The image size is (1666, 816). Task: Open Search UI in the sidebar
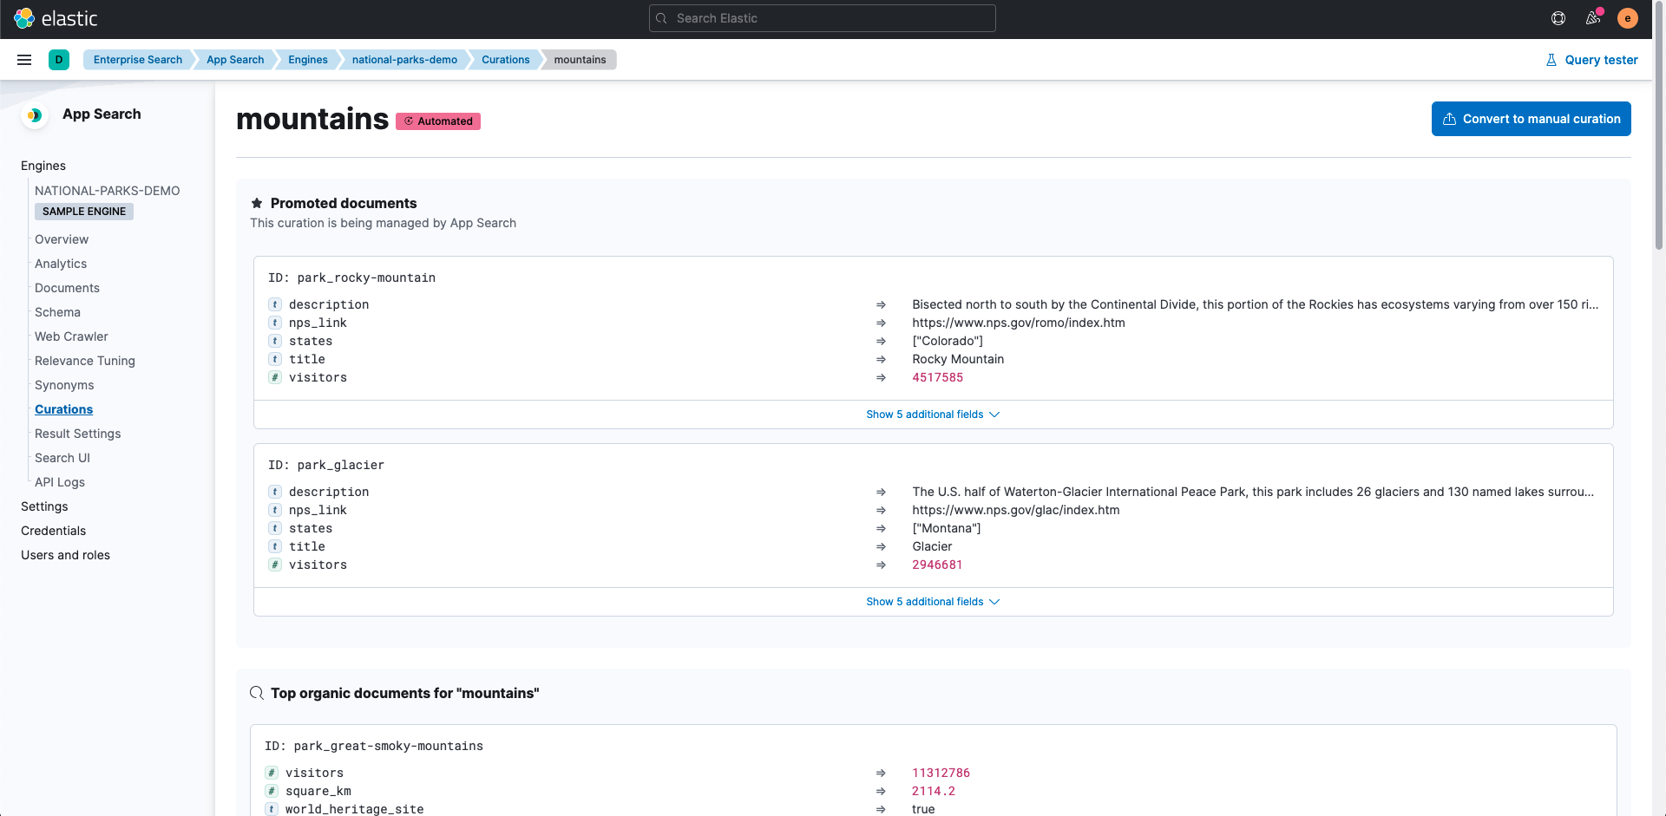[x=62, y=458]
